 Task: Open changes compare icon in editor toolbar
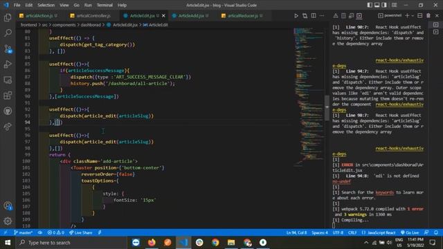pyautogui.click(x=305, y=16)
